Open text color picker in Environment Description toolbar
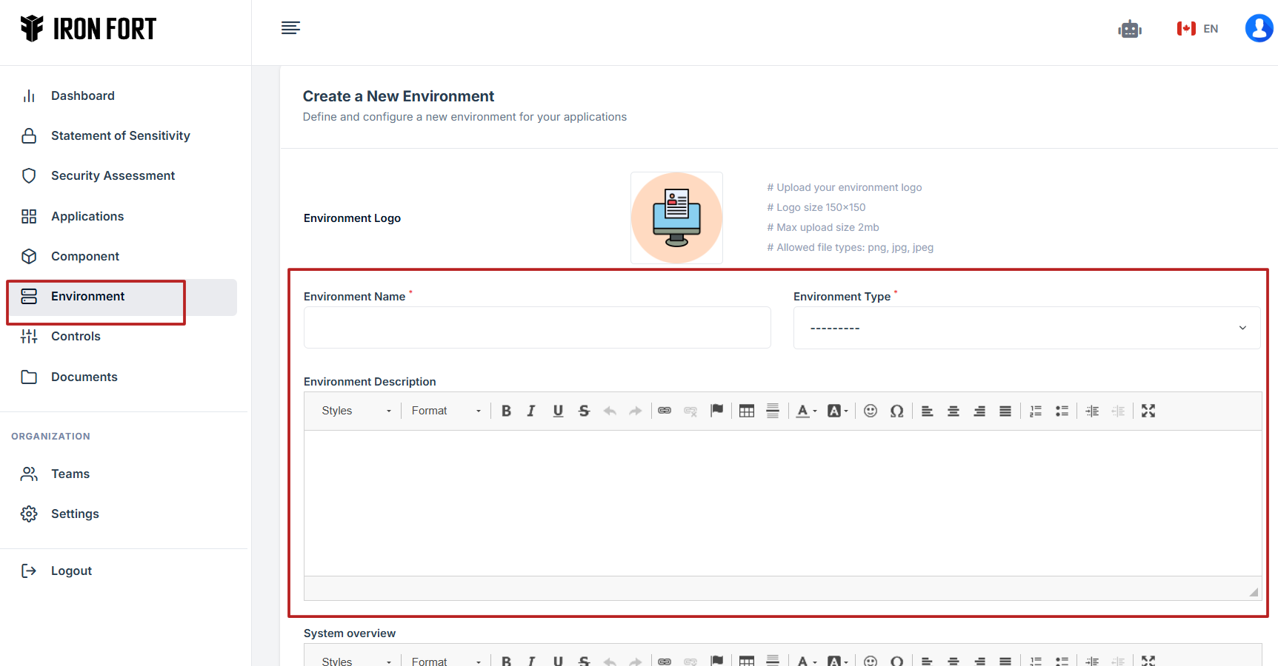 [x=806, y=411]
